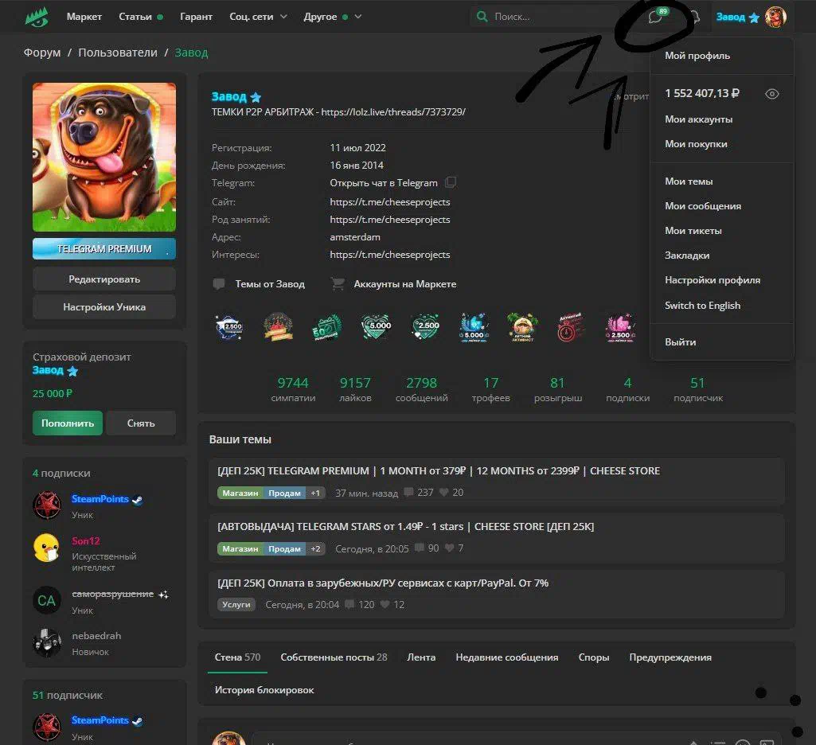
Task: Click the large rottweiler profile picture
Action: [104, 157]
